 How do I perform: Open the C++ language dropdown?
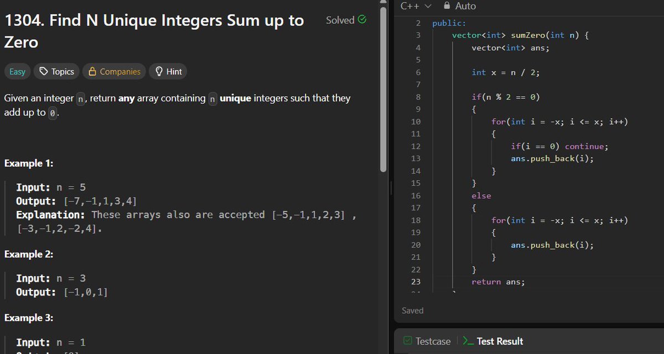point(416,6)
